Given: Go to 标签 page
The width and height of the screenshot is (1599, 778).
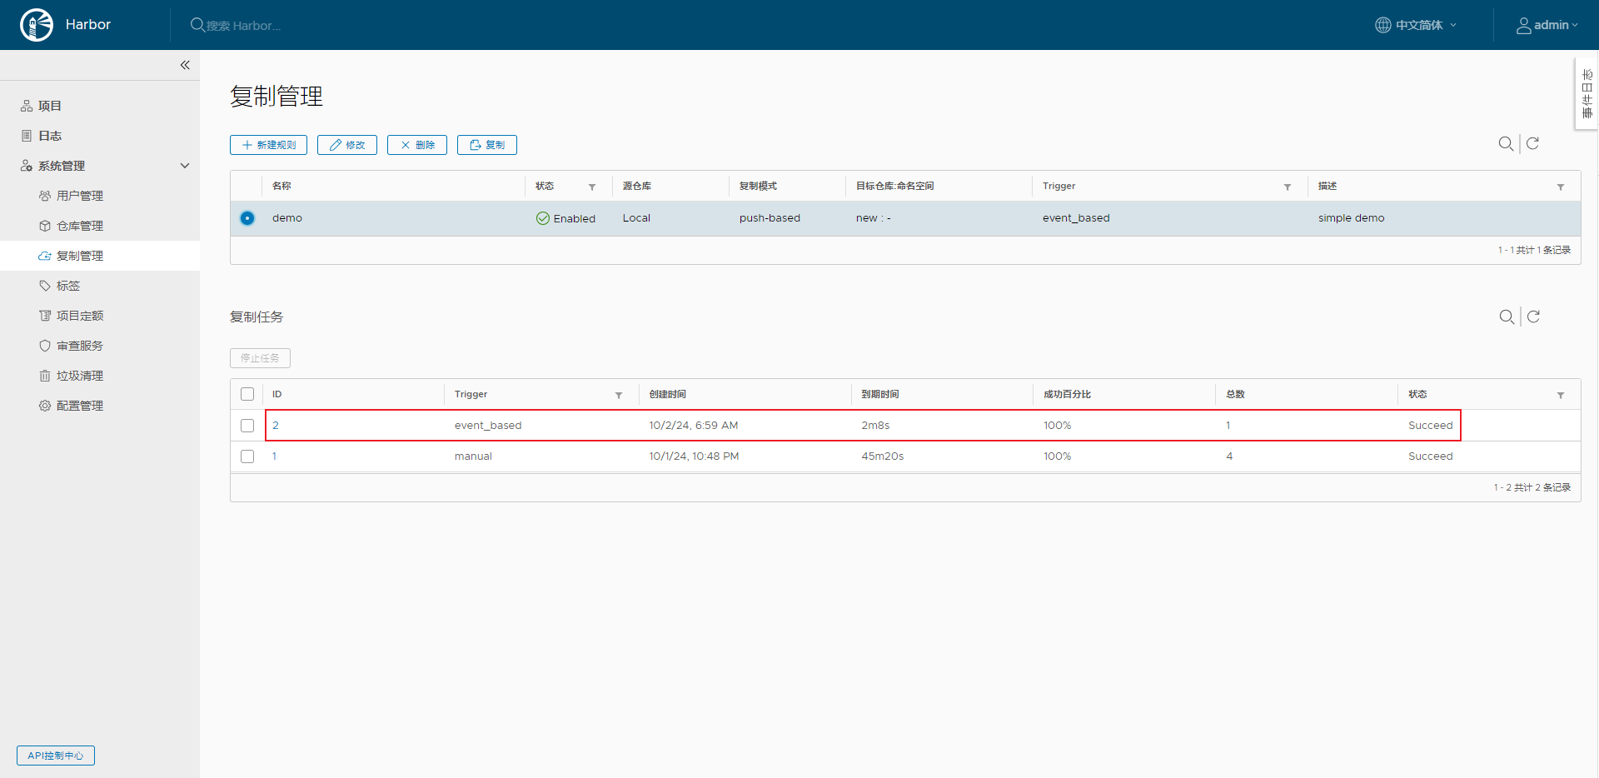Looking at the screenshot, I should point(68,286).
